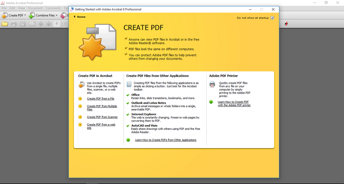
Task: Open the Create PDF from Multiple Files link
Action: tap(102, 108)
